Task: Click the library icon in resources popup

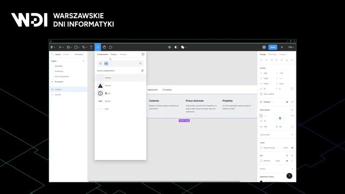Action: click(143, 54)
